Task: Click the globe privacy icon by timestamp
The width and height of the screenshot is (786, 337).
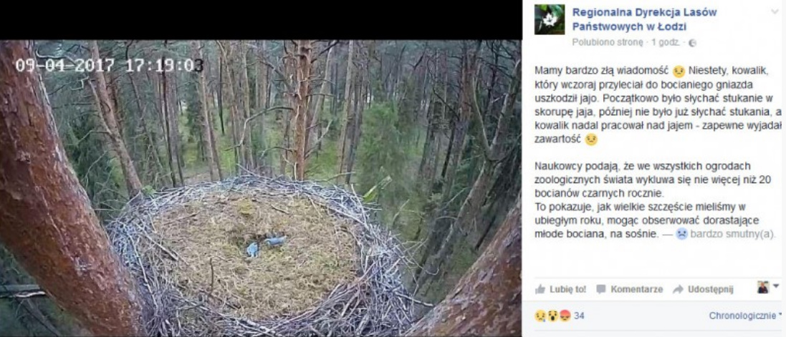Action: pos(693,43)
